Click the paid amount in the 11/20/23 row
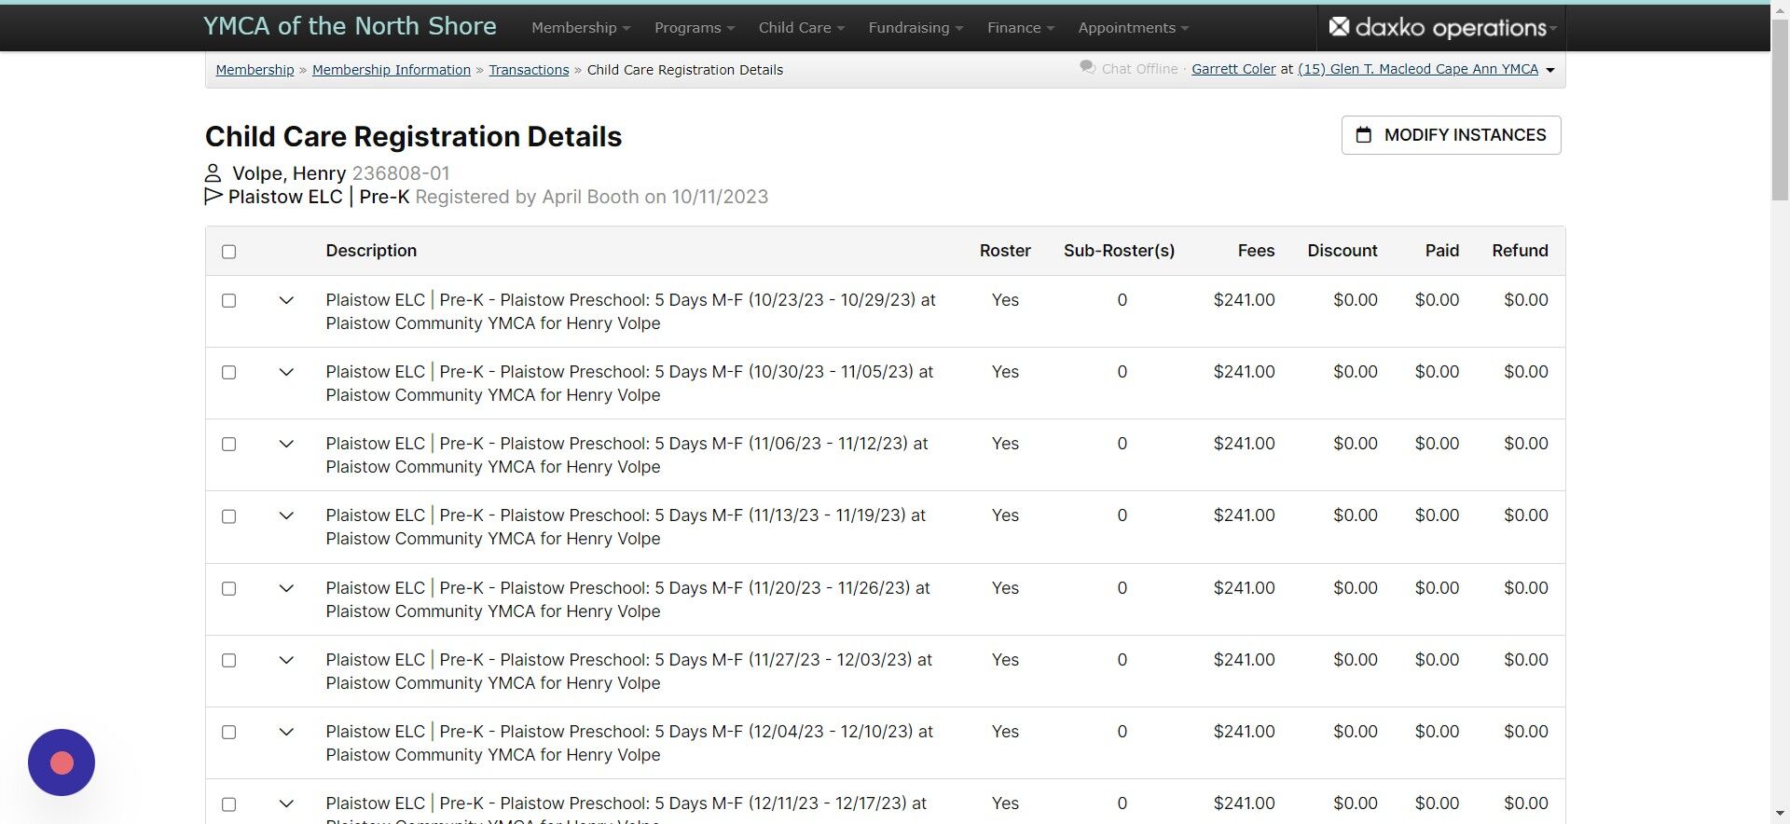Viewport: 1790px width, 824px height. 1437,588
